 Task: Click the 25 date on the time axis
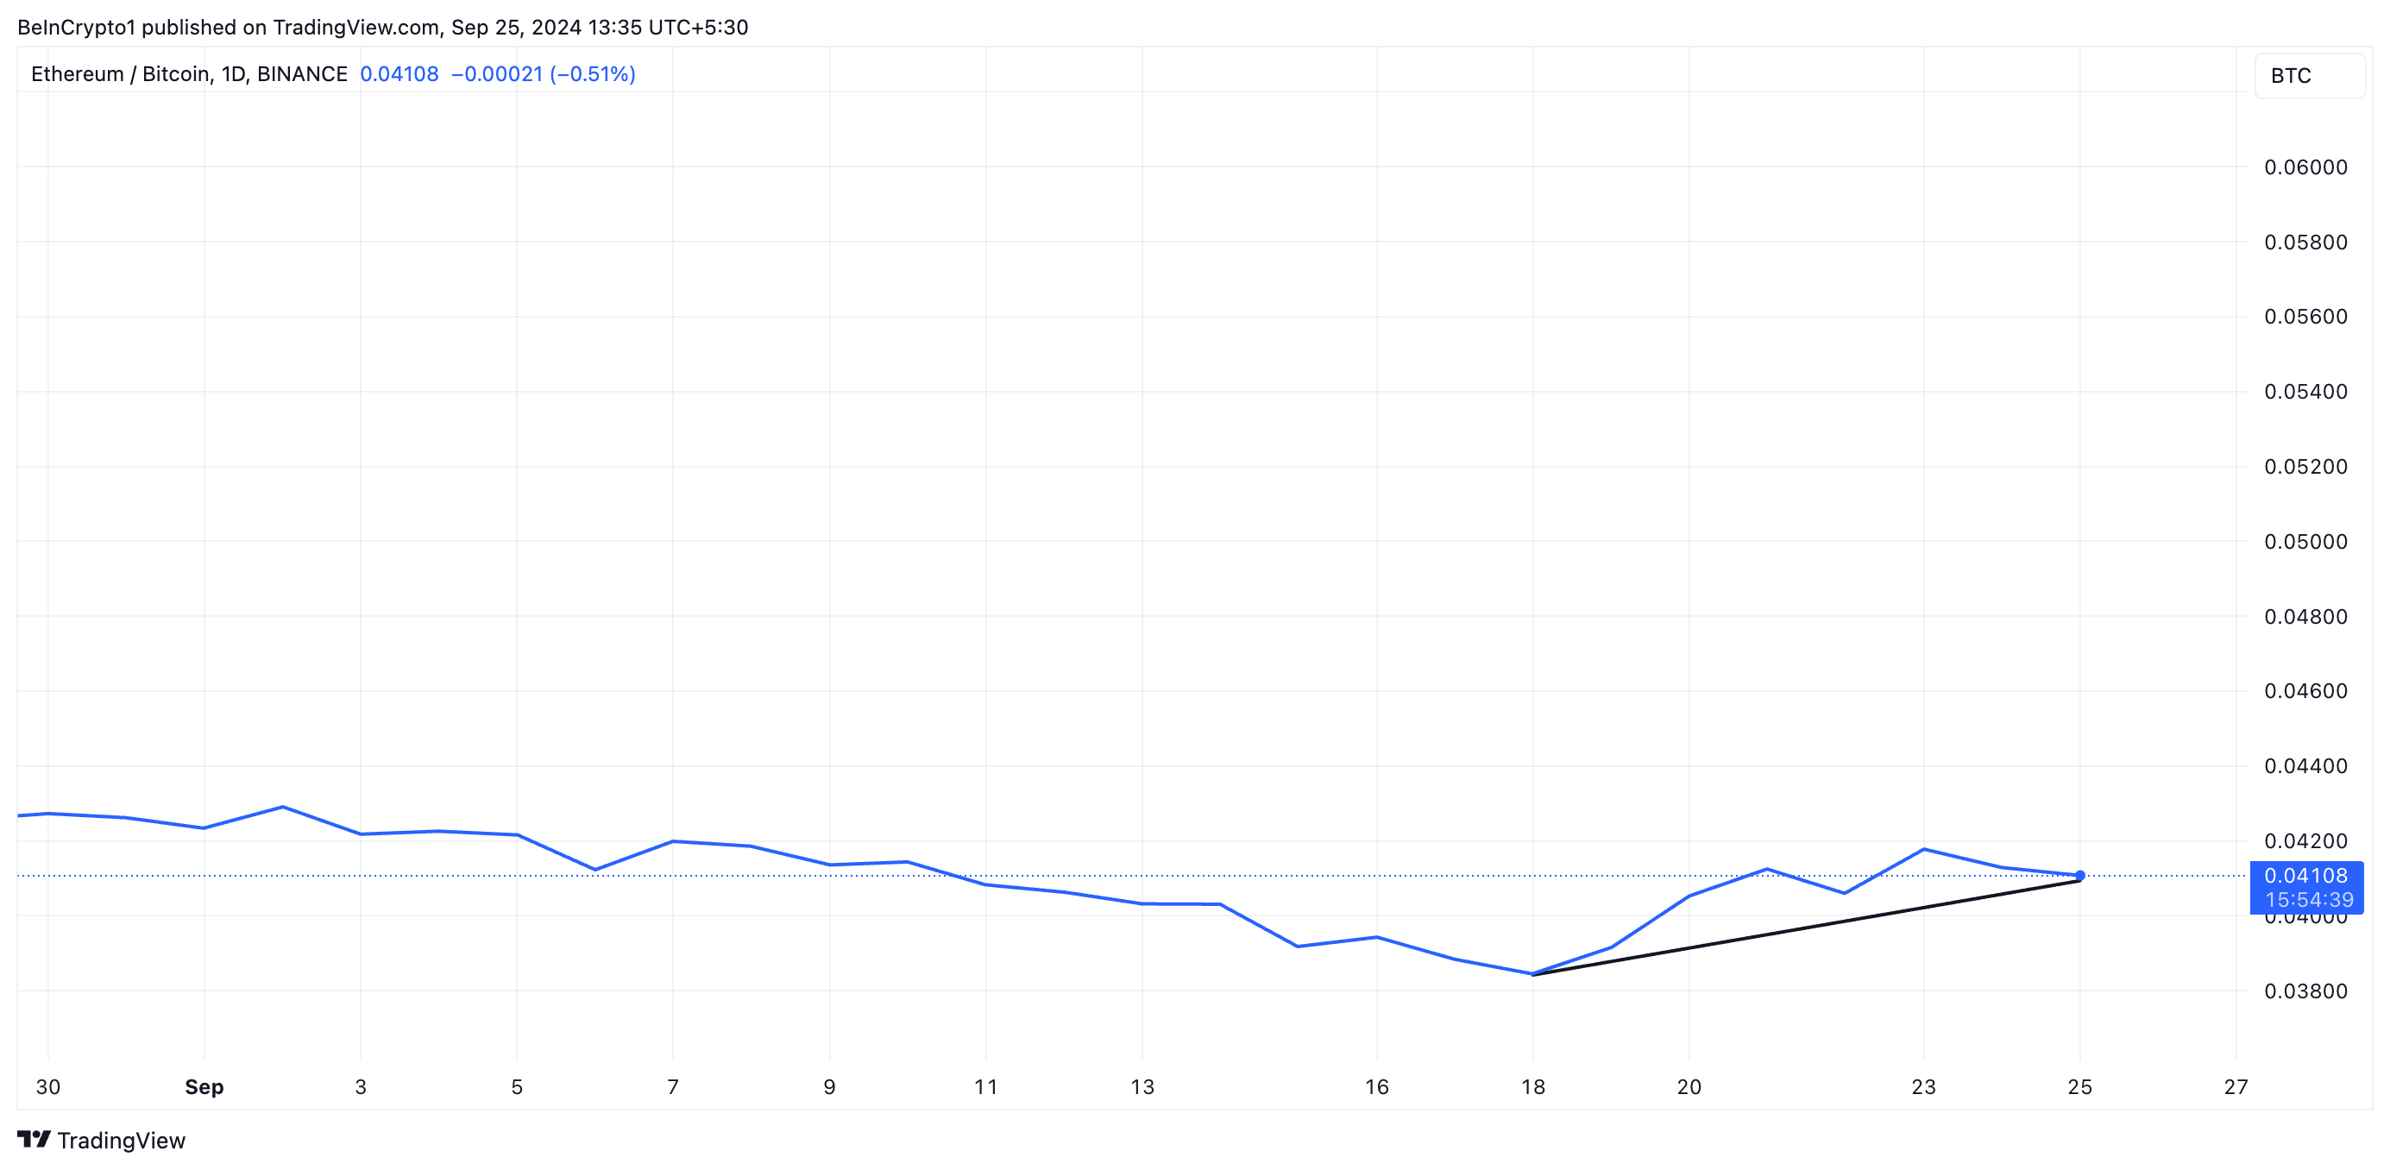pos(2083,1086)
